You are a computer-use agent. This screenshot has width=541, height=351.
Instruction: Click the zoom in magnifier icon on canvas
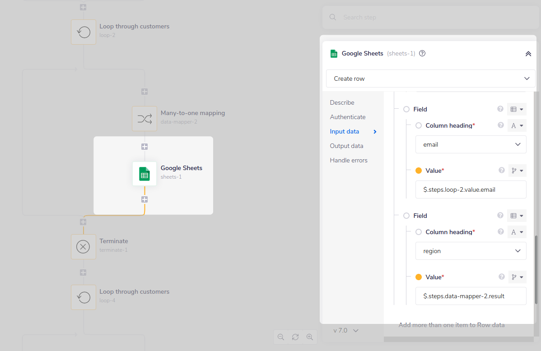[x=310, y=337]
